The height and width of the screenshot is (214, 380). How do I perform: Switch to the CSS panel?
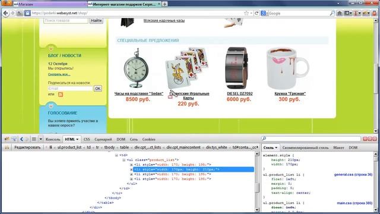click(x=87, y=139)
